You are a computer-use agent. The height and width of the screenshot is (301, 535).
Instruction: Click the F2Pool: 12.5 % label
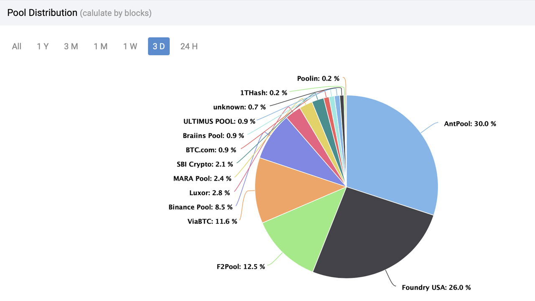click(240, 266)
